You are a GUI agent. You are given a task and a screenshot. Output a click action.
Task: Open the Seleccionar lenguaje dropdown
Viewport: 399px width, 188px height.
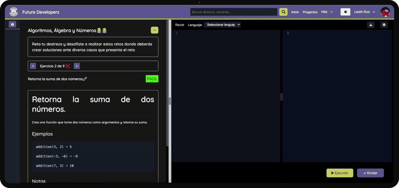click(222, 25)
